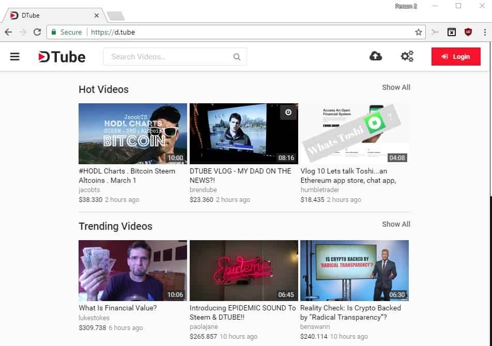Click watch later clock on DTUBE VLOG thumbnail
Viewport: 492px width, 346px height.
click(x=288, y=113)
